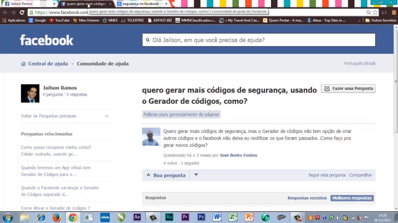Open Internet Explorer from the taskbar

pos(41,217)
